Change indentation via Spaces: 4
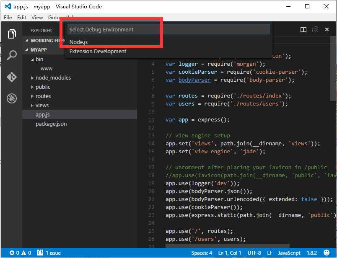 [202, 253]
